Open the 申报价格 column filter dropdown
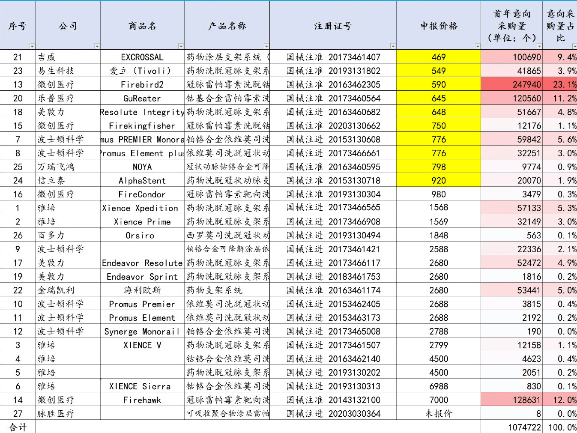The image size is (577, 433). [x=478, y=46]
